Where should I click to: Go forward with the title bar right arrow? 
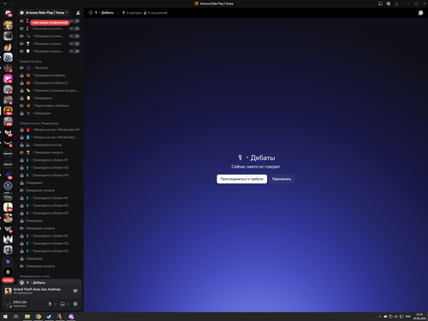point(11,3)
